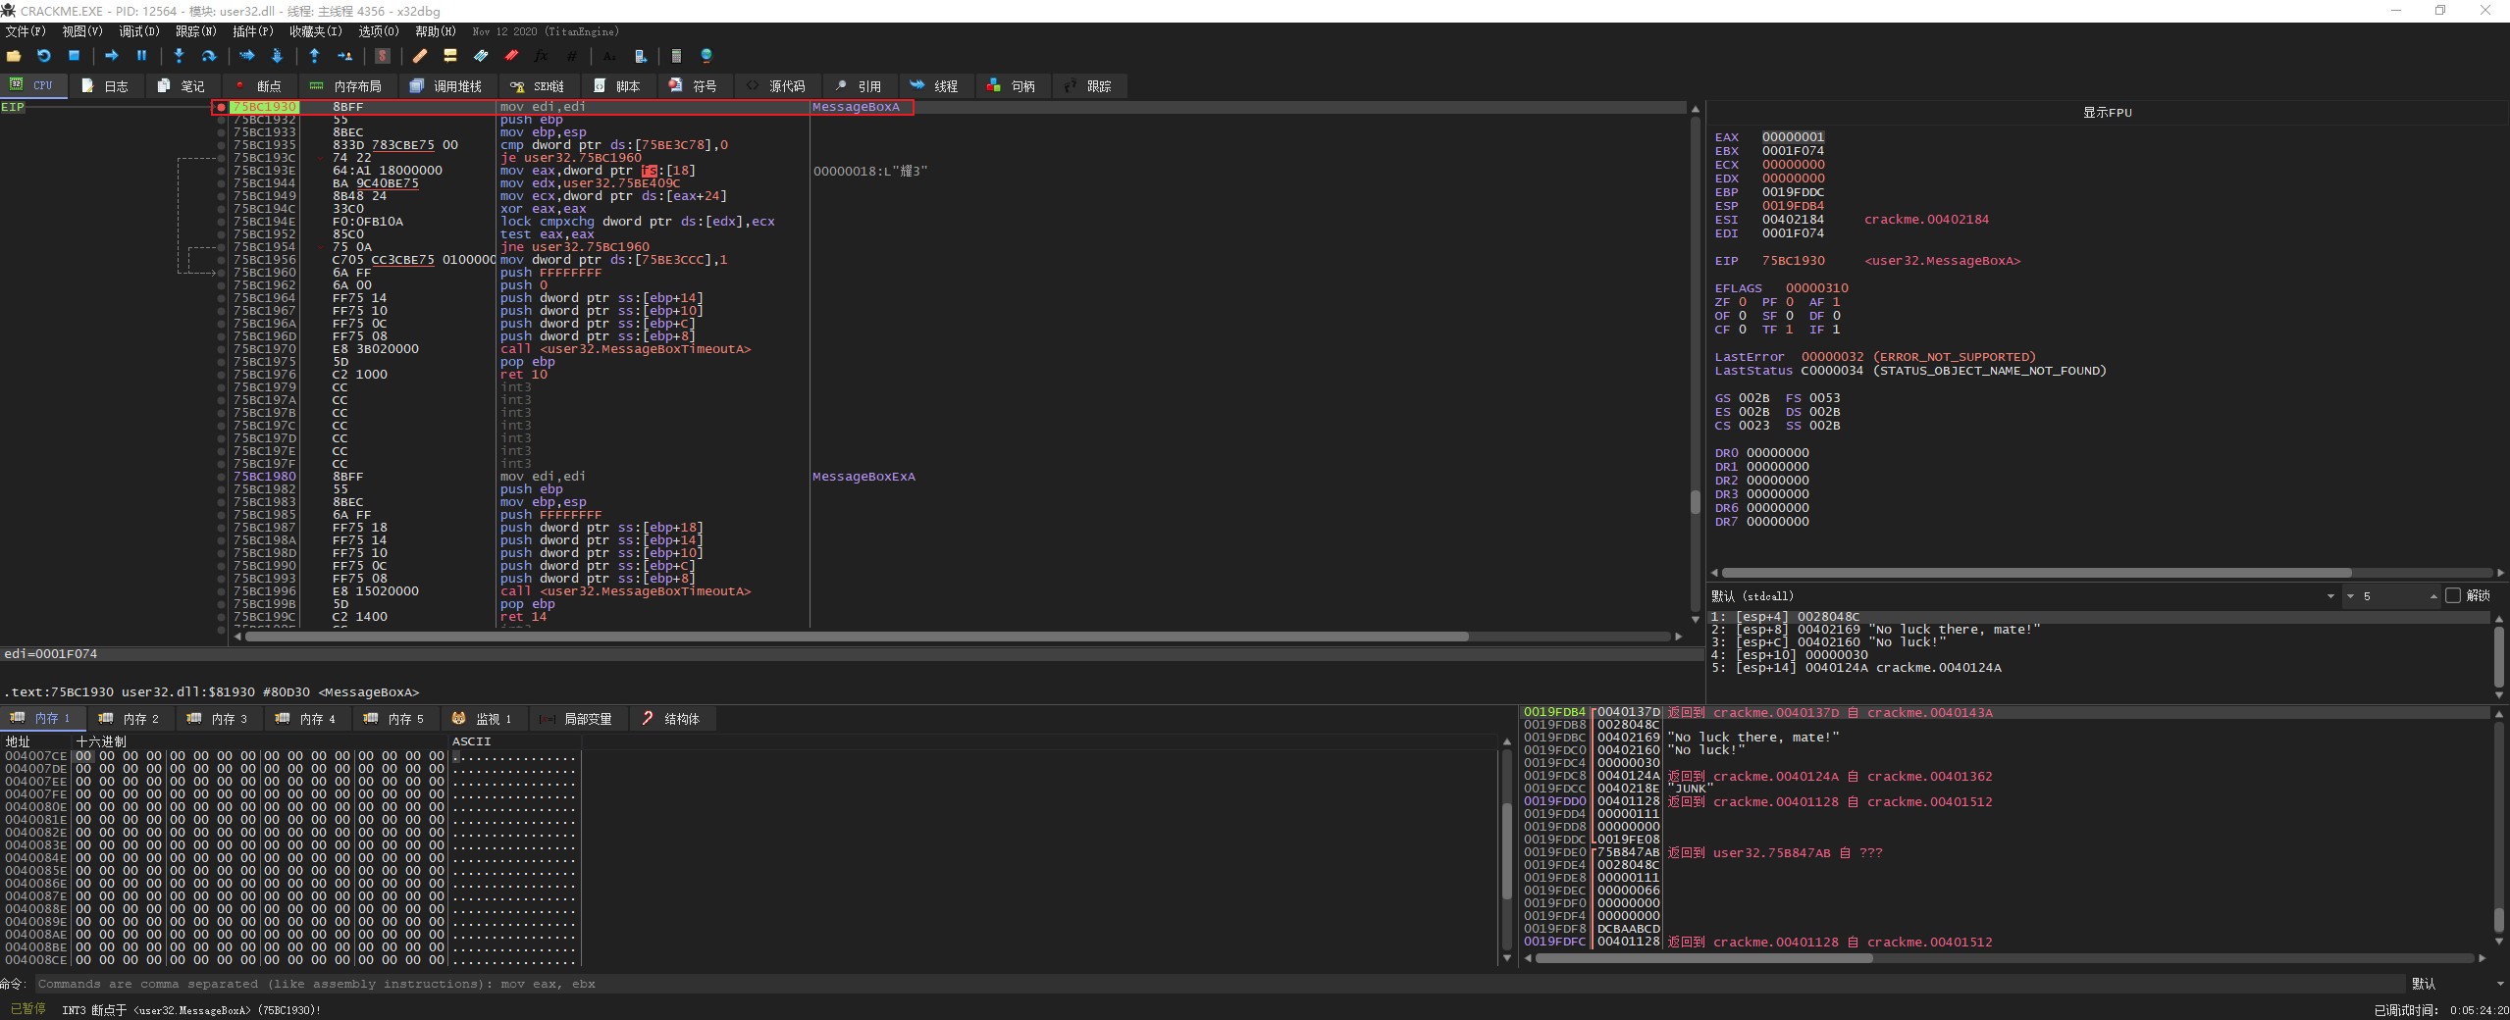
Task: Enable the 解锁 checkbox
Action: 2453,595
